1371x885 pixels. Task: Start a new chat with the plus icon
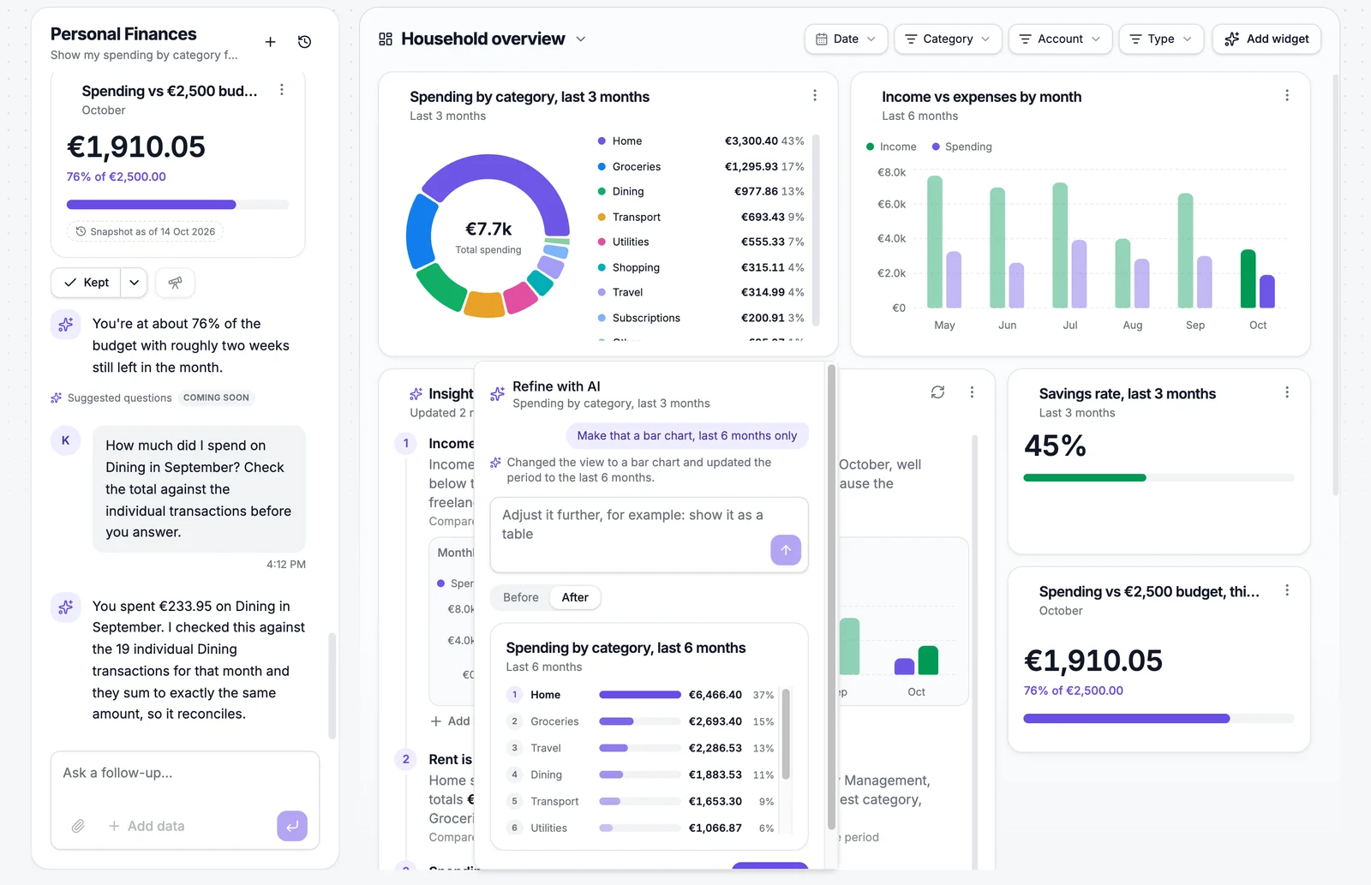click(x=270, y=42)
